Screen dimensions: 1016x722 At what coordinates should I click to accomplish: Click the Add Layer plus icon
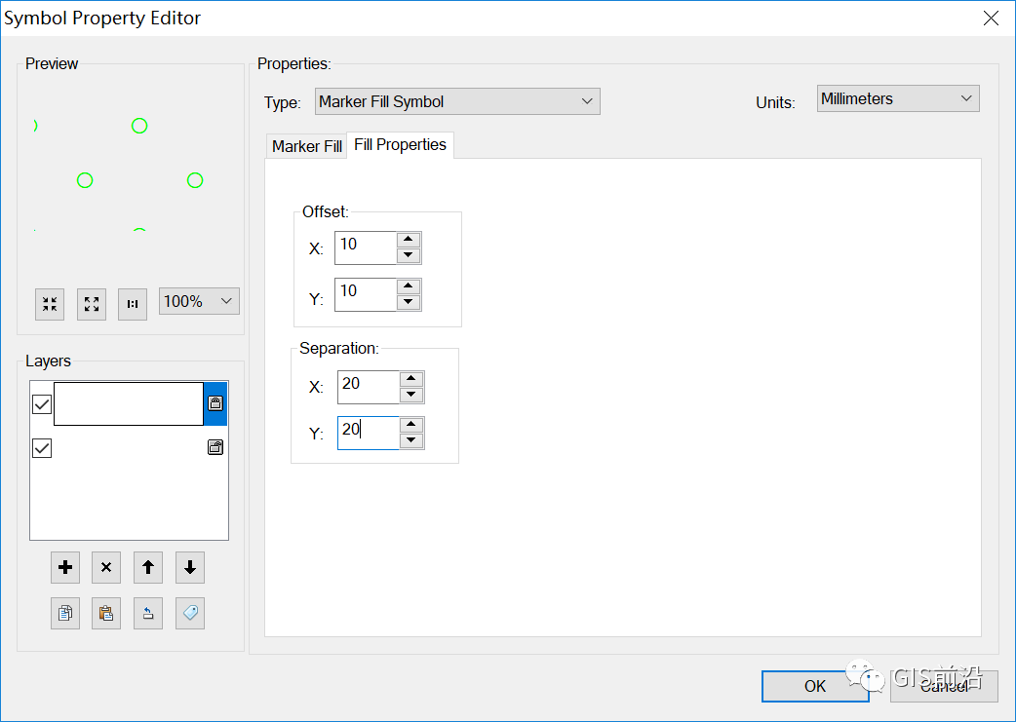pyautogui.click(x=65, y=568)
